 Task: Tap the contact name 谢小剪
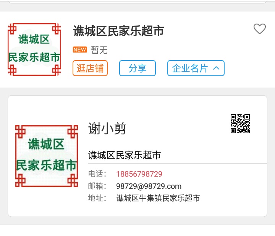(x=107, y=129)
